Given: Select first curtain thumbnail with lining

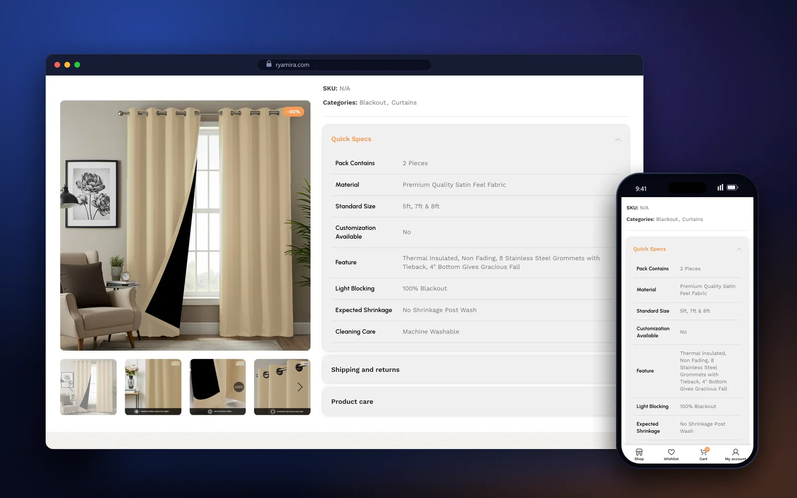Looking at the screenshot, I should [88, 387].
